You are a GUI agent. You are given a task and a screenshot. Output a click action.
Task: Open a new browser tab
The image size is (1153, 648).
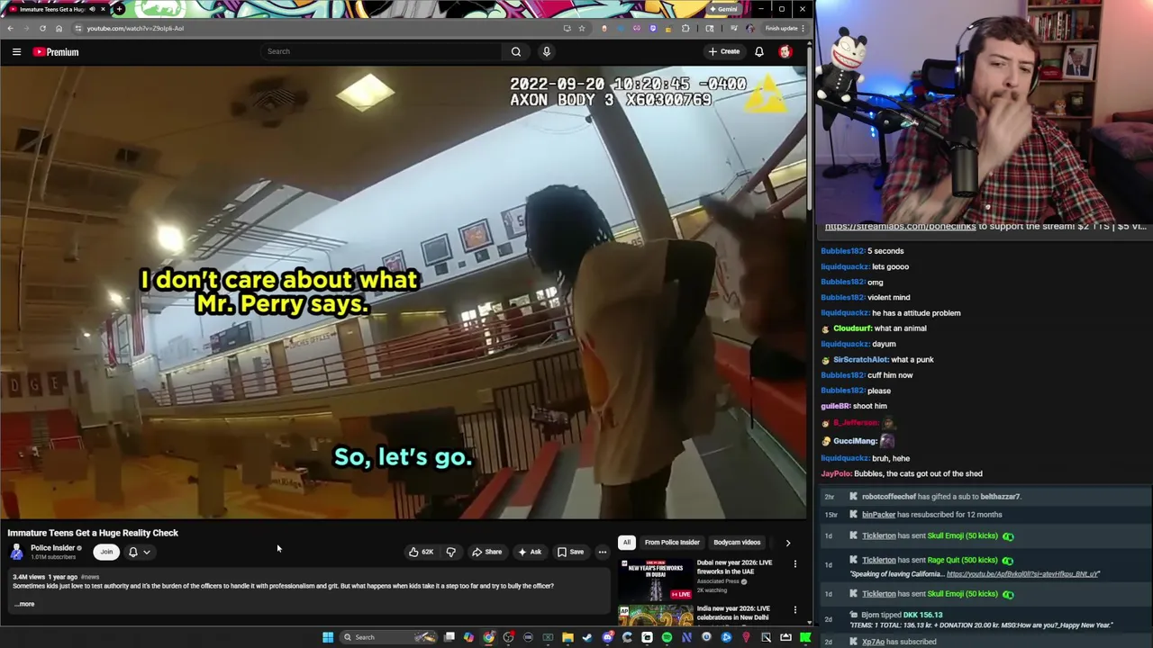click(x=119, y=9)
